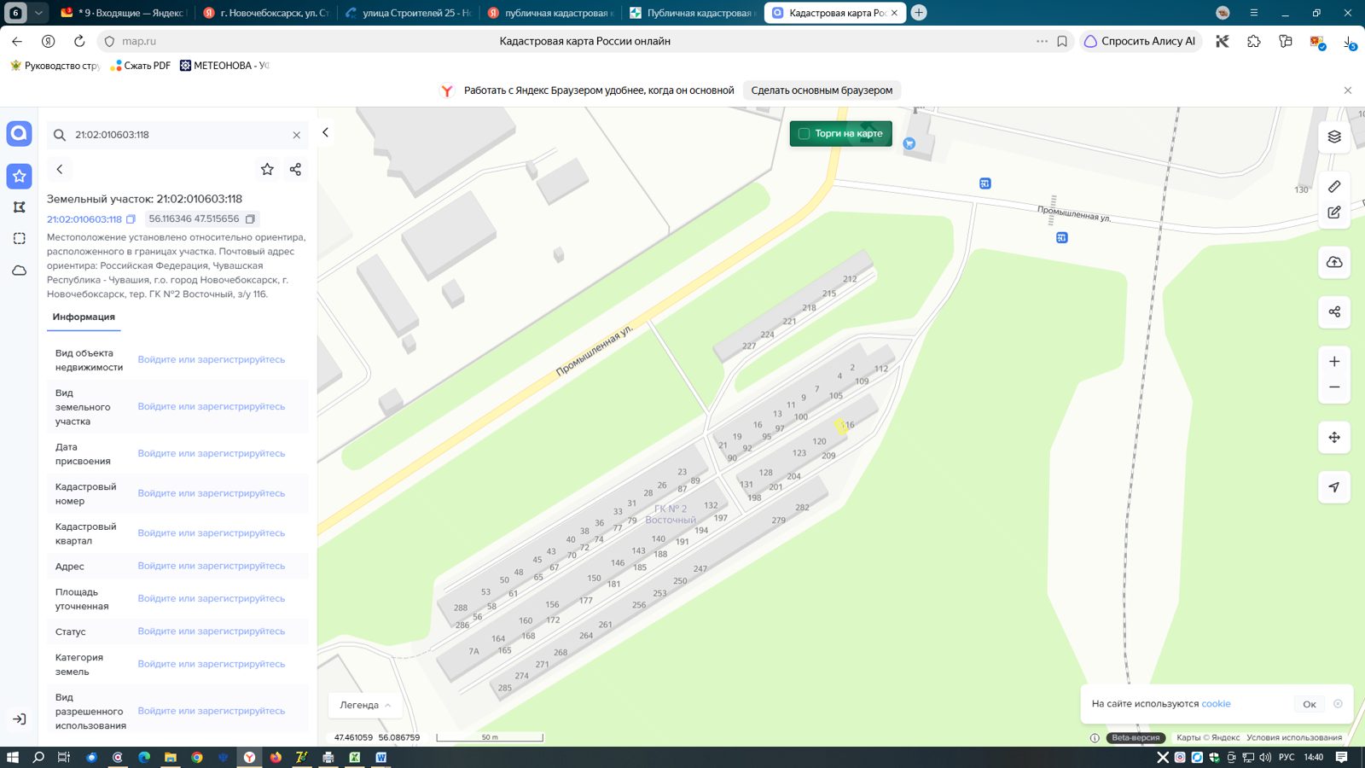Open the edit note tool on map

[x=1334, y=212]
